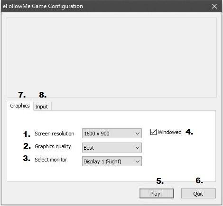
Task: Click the Windowed label text
Action: click(x=169, y=132)
